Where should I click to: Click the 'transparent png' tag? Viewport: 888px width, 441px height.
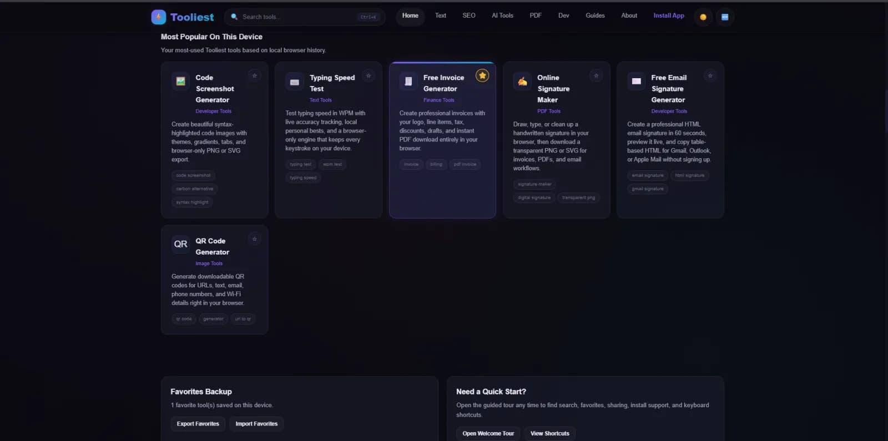coord(578,197)
